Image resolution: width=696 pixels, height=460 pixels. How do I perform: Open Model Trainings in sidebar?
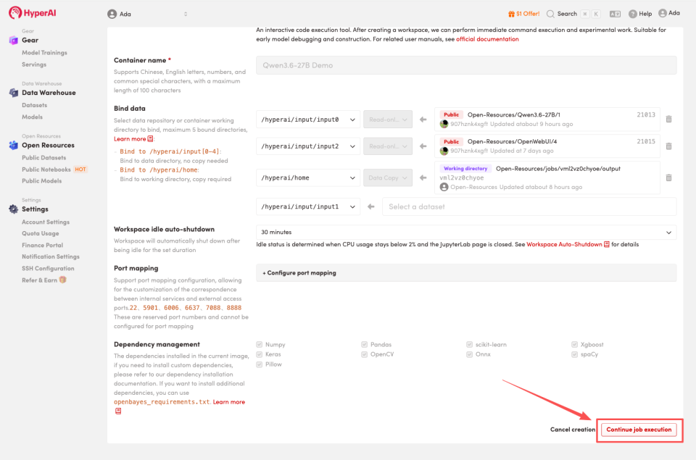pyautogui.click(x=44, y=53)
